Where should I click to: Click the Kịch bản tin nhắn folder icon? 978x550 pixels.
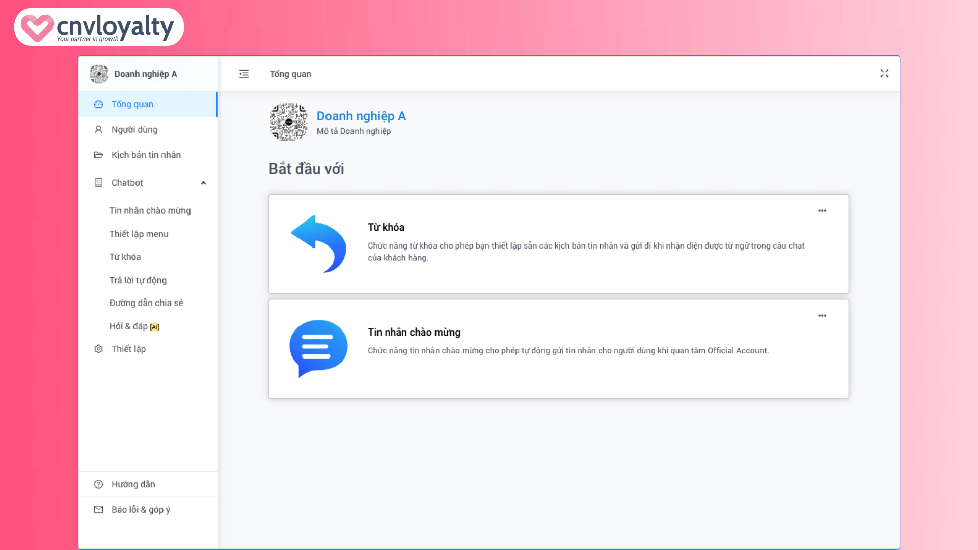tap(98, 155)
